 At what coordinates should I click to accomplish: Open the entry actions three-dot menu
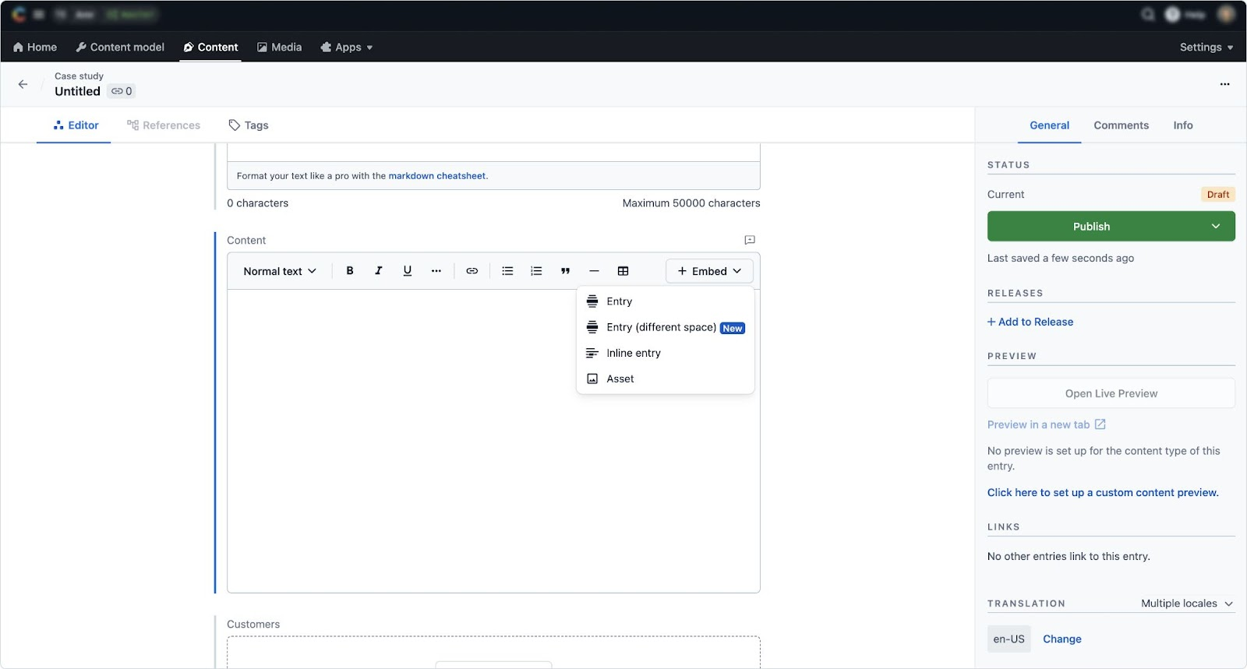(1224, 84)
